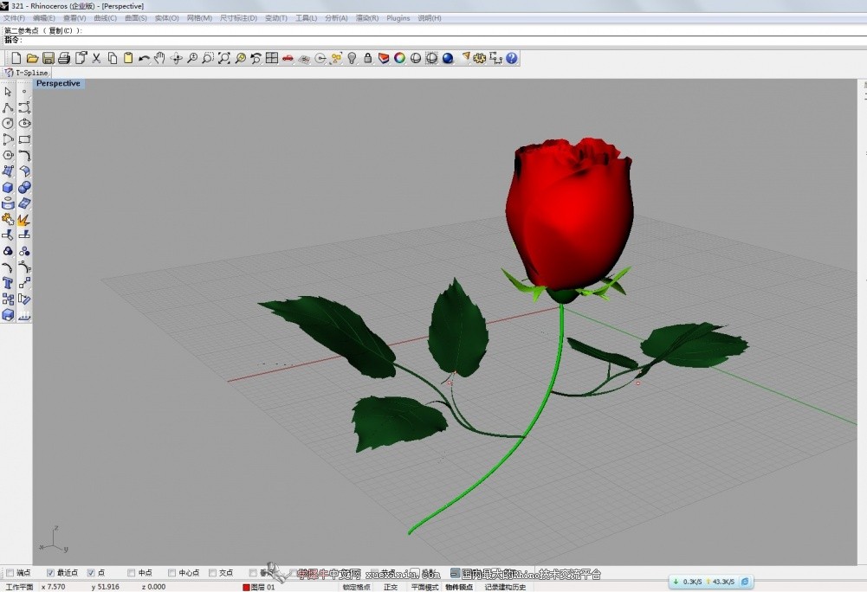
Task: Open the 文件(F) menu
Action: 14,18
